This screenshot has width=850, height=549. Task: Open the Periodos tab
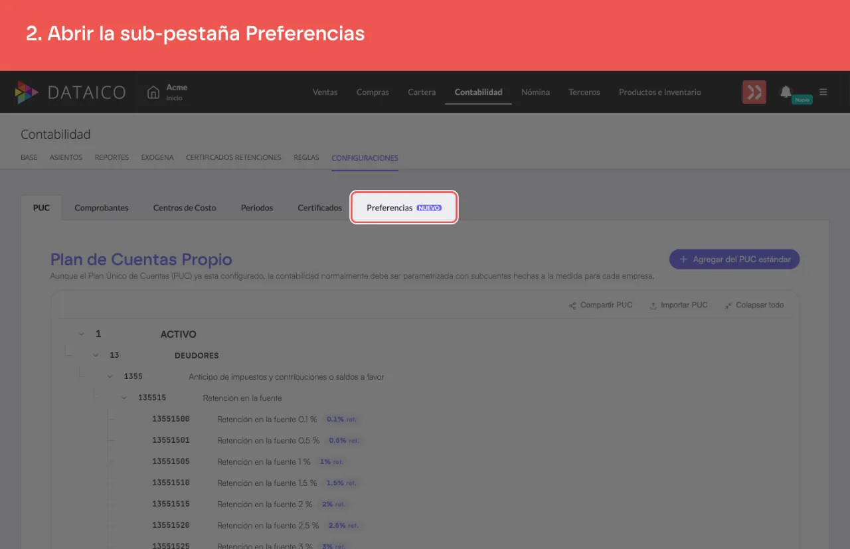coord(257,208)
